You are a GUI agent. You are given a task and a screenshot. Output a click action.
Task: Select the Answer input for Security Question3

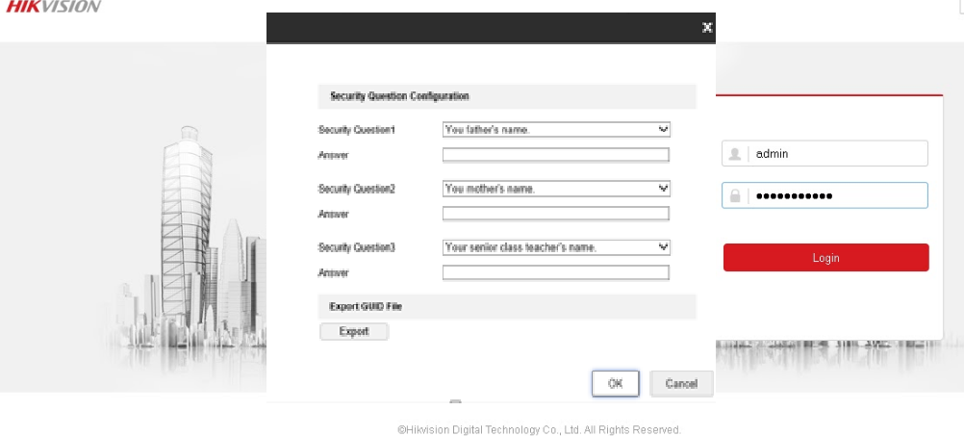(x=555, y=273)
